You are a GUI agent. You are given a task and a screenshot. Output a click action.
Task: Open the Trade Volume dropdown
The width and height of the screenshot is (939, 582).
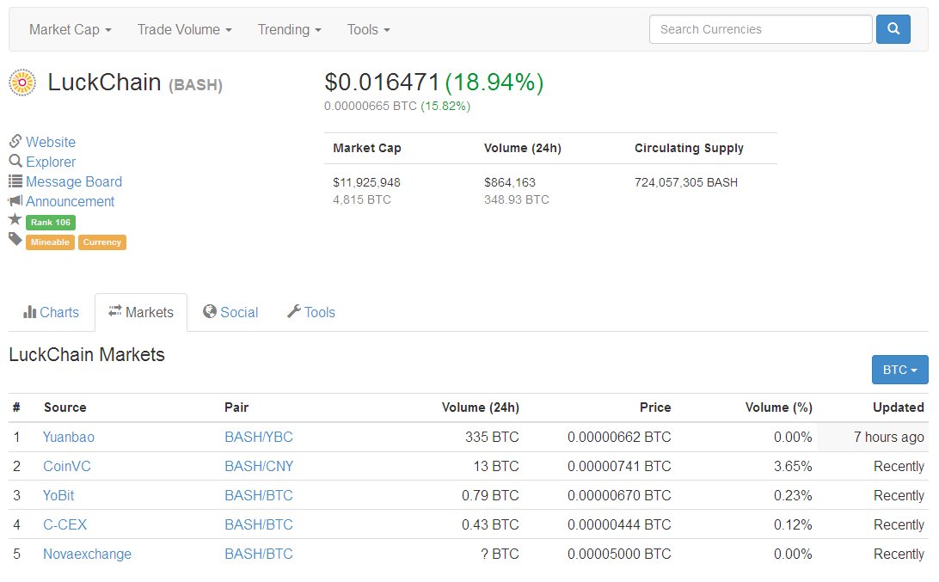pos(183,29)
